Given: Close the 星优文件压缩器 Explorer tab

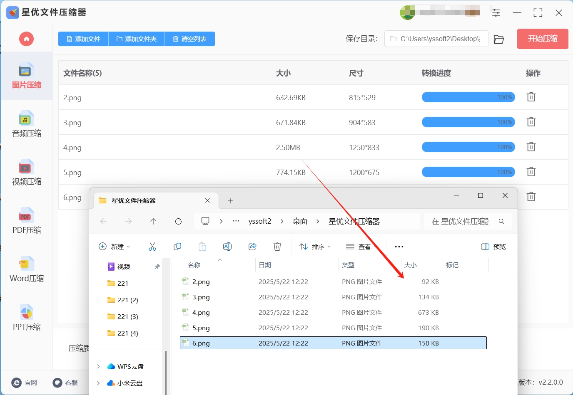Looking at the screenshot, I should pos(207,200).
